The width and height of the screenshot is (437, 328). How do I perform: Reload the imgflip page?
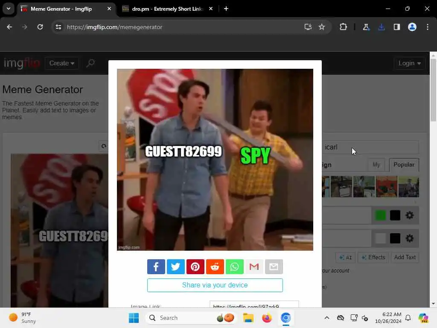[x=40, y=27]
